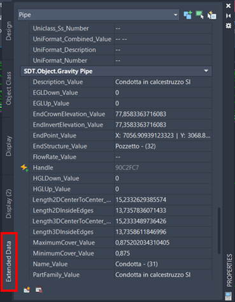The width and height of the screenshot is (235, 302).
Task: Toggle the PICKADD value icon
Action: [x=188, y=15]
